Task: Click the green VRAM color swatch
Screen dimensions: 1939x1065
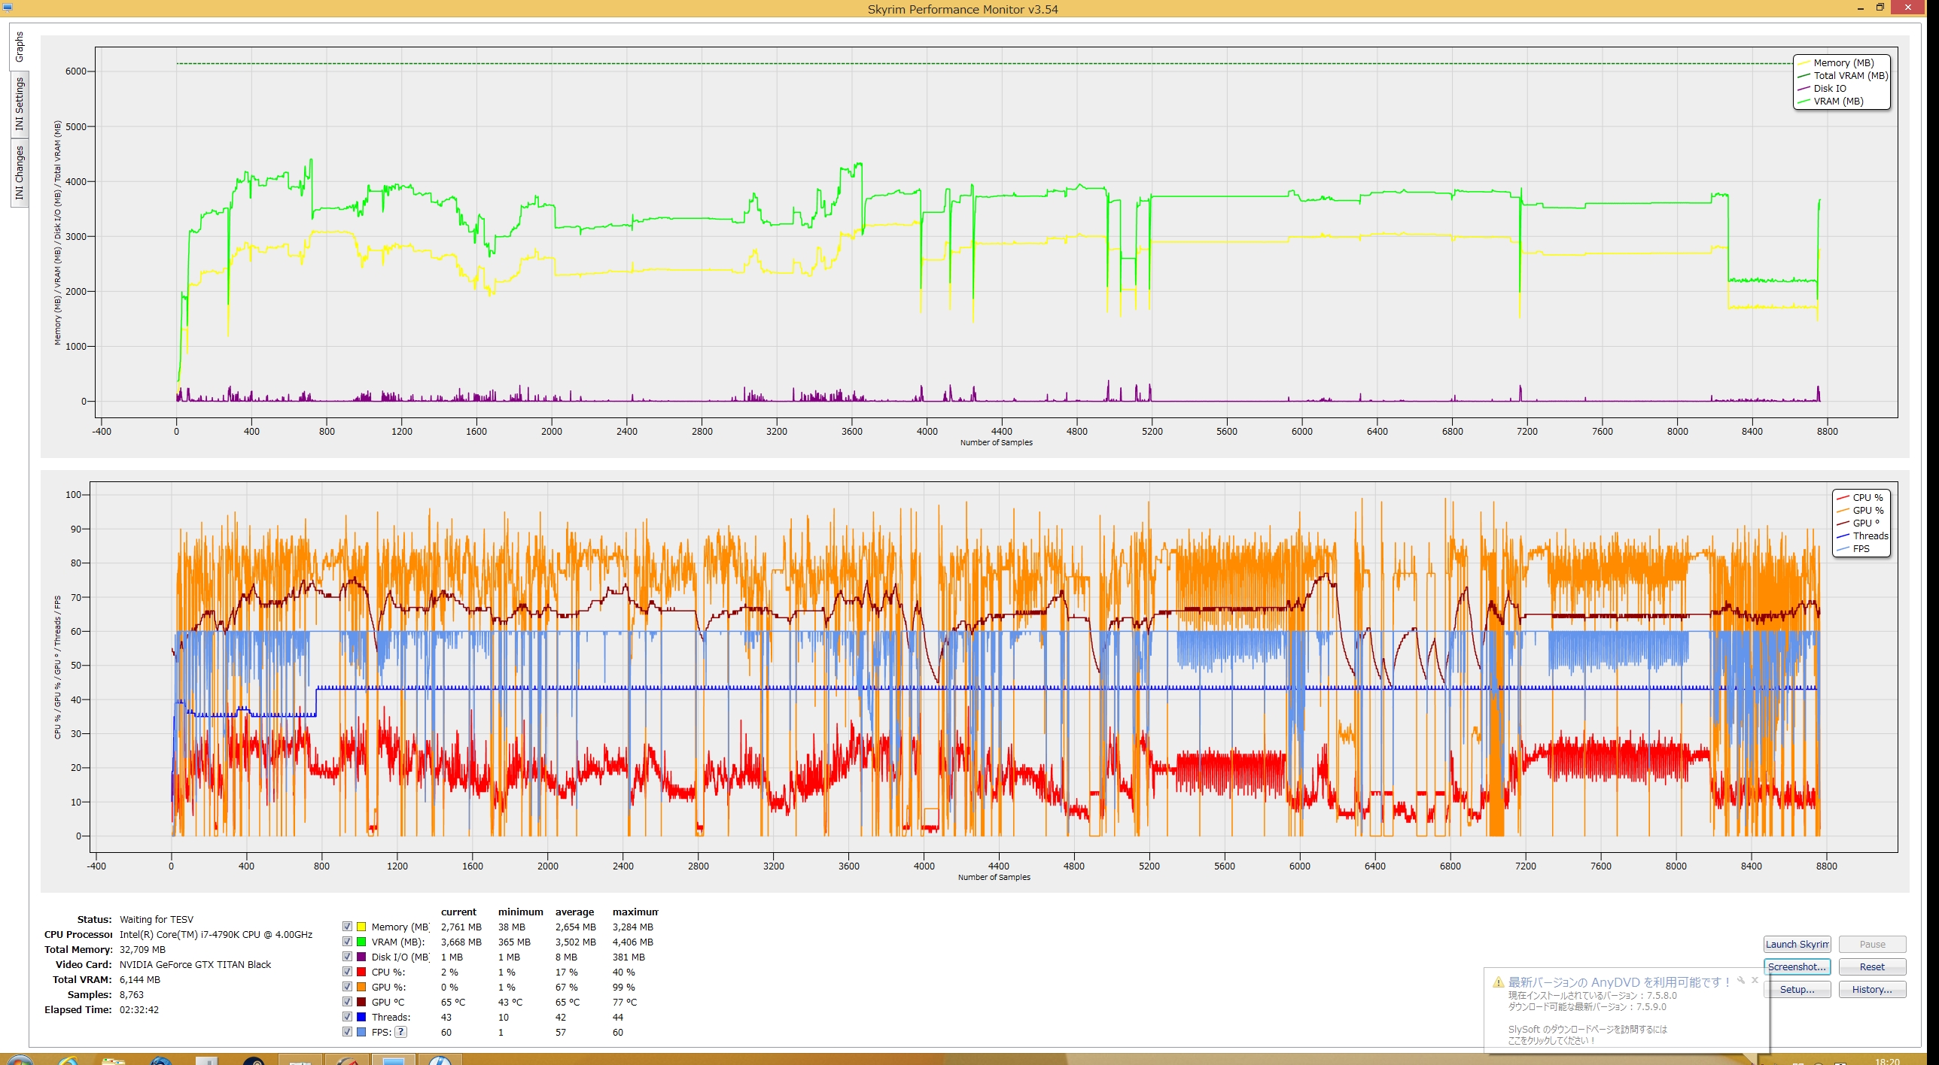Action: [361, 942]
